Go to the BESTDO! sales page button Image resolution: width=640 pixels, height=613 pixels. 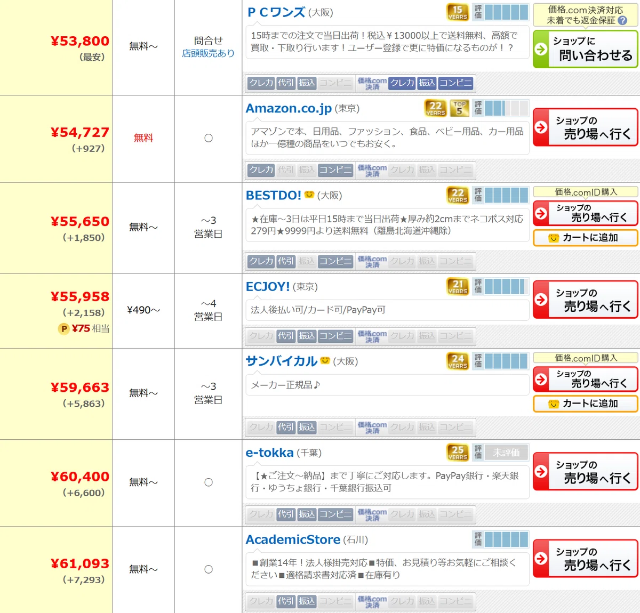click(x=586, y=213)
